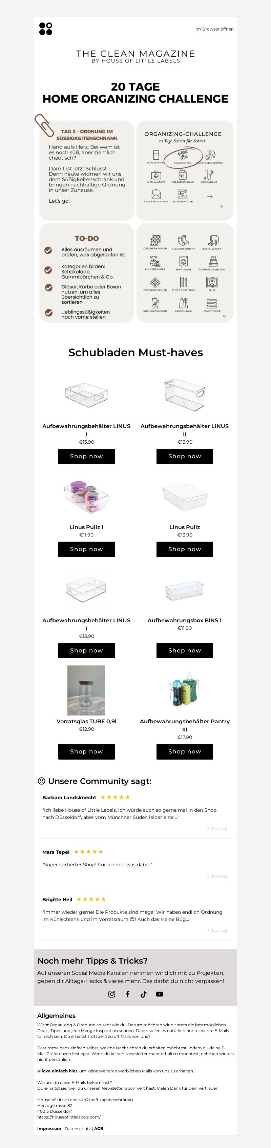Screen dimensions: 271x1148
Task: Open the TikTok social icon
Action: point(144,994)
